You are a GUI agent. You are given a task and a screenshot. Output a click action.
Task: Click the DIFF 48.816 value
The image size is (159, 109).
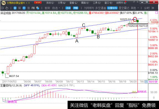click(32, 86)
